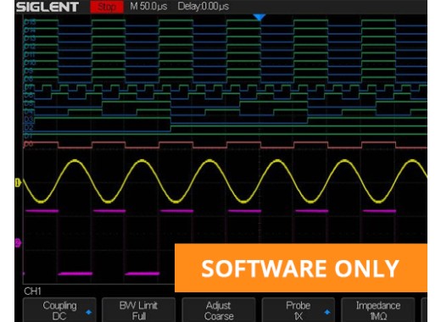Click the CH1 menu title label

pos(32,291)
